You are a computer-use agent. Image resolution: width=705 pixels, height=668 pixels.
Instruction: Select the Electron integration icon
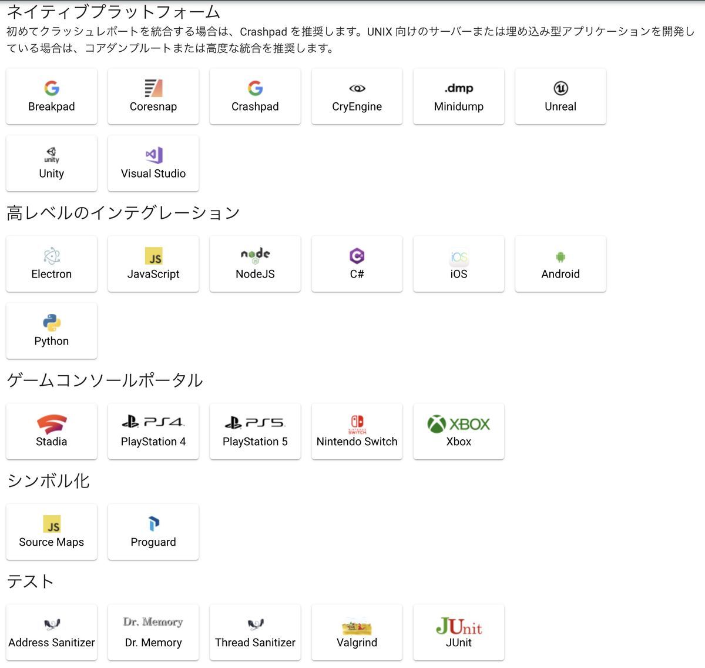pos(51,263)
